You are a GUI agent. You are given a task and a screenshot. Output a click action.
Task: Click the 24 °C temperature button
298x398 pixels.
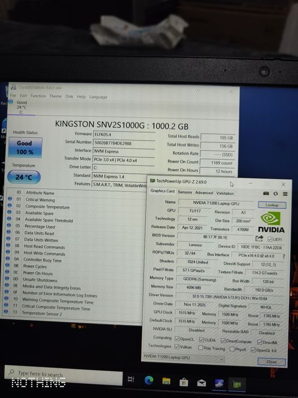[24, 177]
